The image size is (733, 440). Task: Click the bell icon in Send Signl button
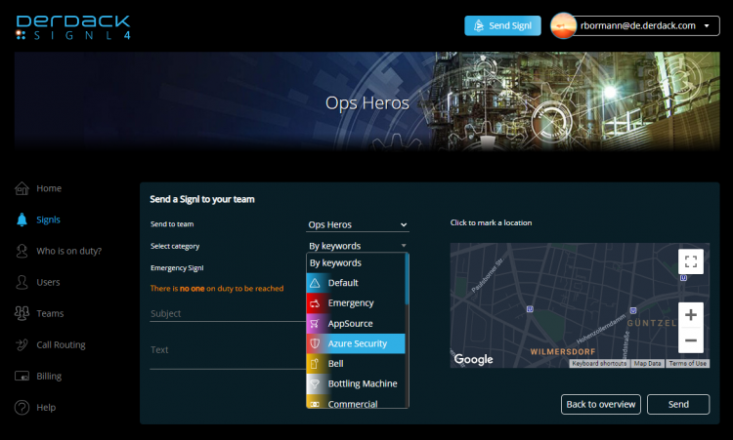pyautogui.click(x=479, y=25)
